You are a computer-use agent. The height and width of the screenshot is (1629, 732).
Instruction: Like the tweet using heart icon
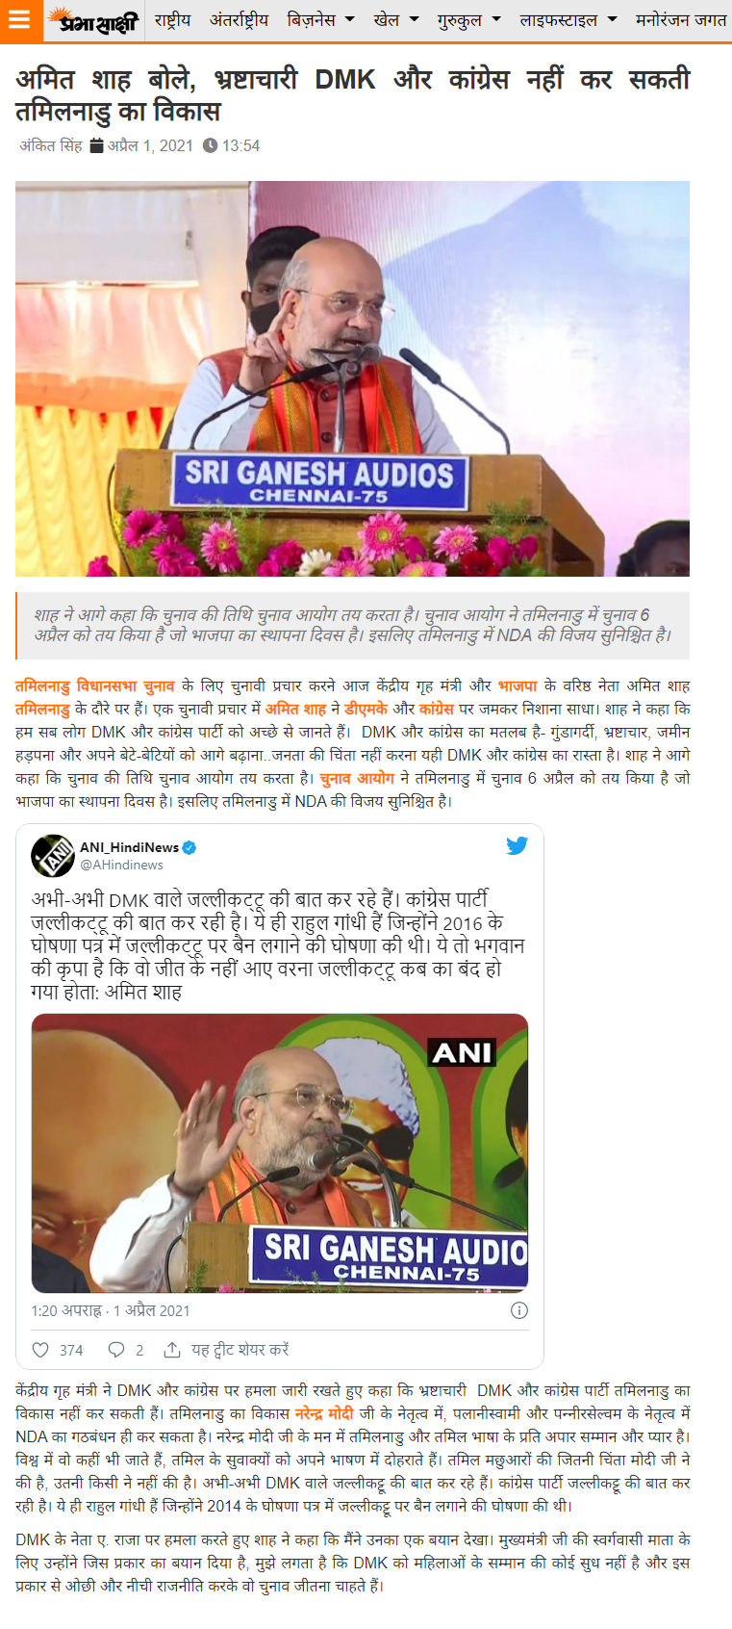pyautogui.click(x=40, y=1350)
